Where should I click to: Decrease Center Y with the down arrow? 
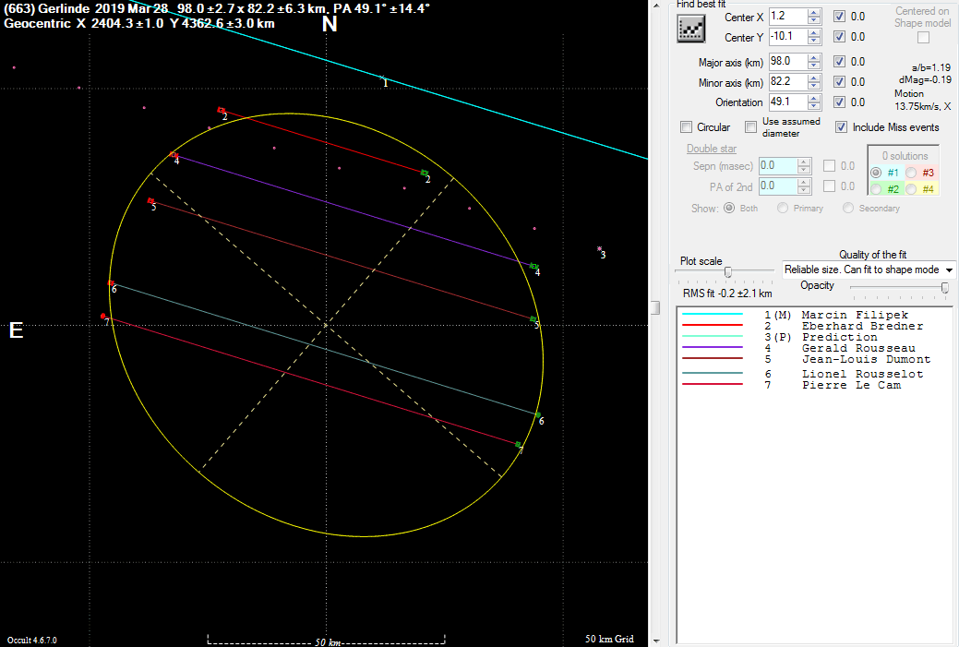(x=813, y=42)
